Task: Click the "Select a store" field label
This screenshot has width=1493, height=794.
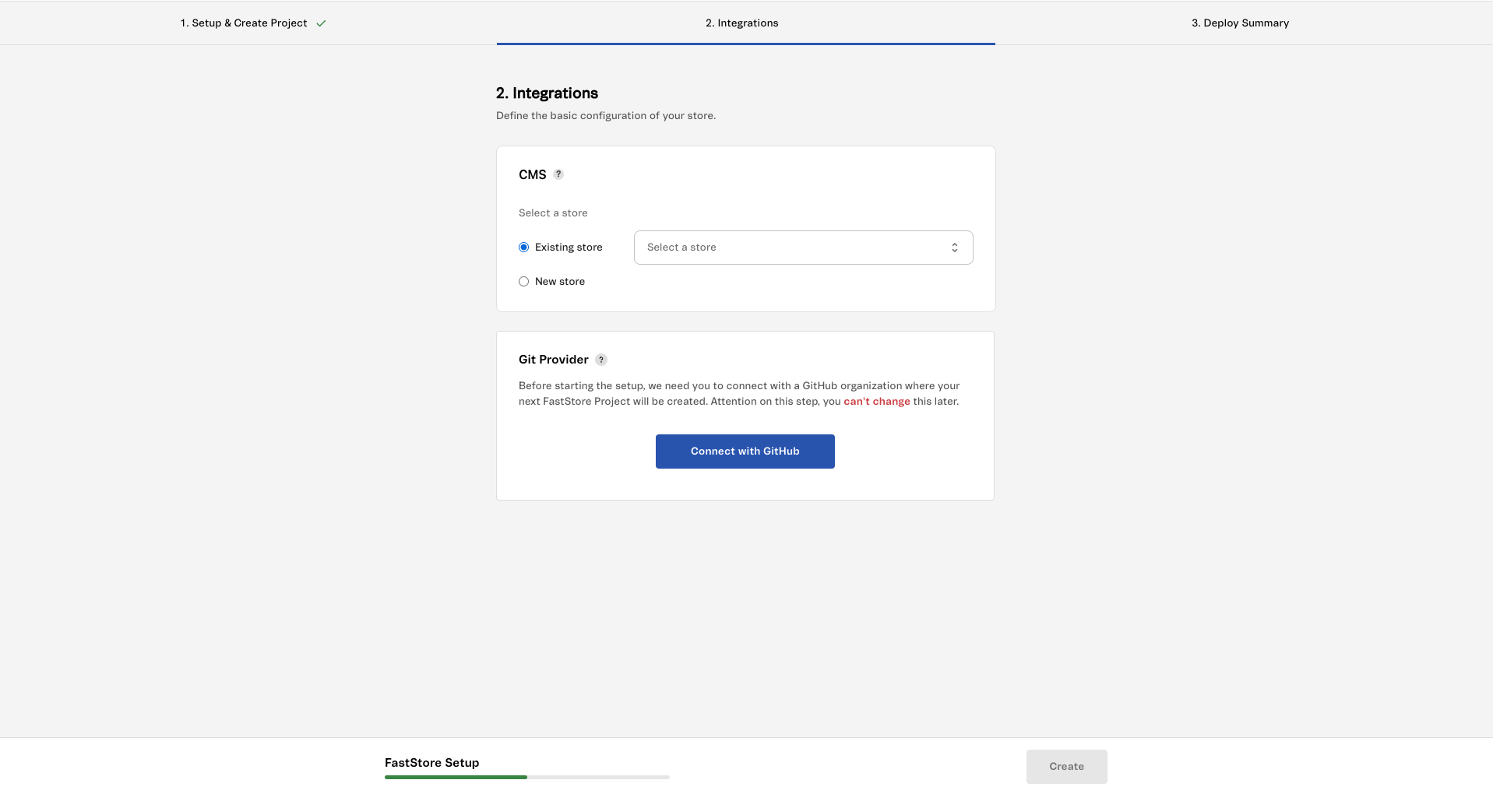Action: tap(553, 213)
